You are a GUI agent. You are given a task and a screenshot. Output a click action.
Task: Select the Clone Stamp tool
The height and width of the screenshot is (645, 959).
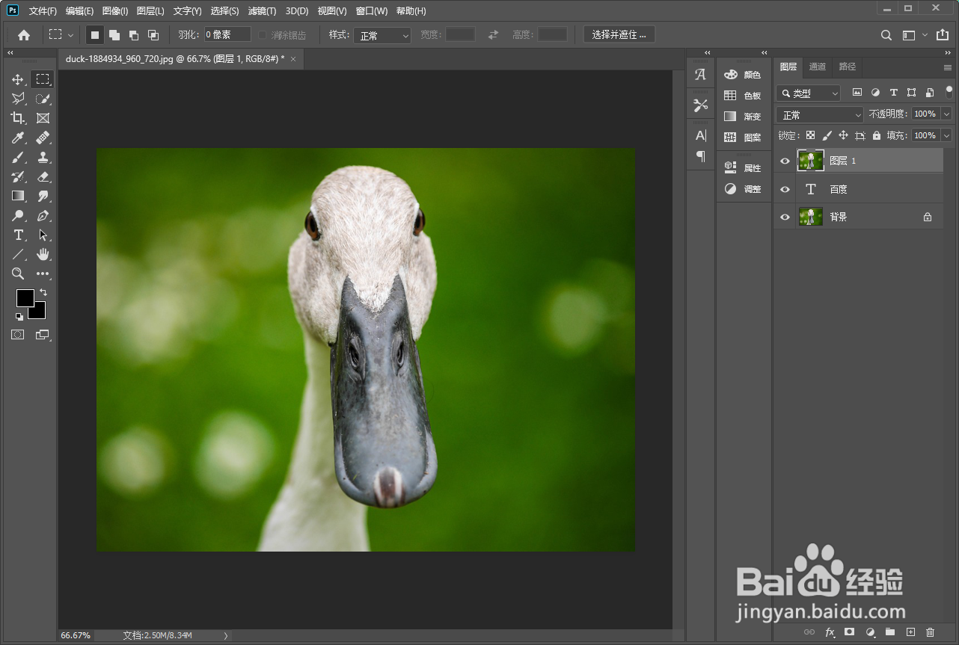(x=43, y=157)
